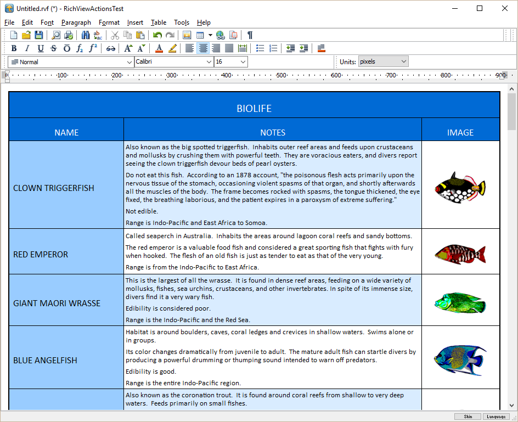The width and height of the screenshot is (518, 422).
Task: Click the Insert Hyperlink globe icon
Action: click(x=220, y=35)
